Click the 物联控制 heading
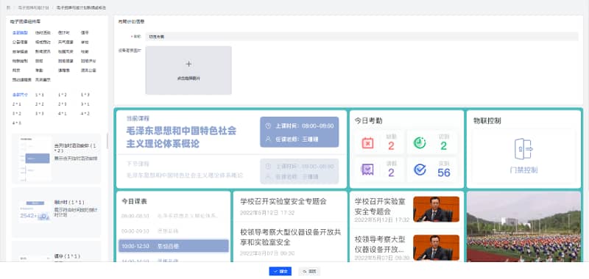Image resolution: width=589 pixels, height=279 pixels. tap(487, 120)
